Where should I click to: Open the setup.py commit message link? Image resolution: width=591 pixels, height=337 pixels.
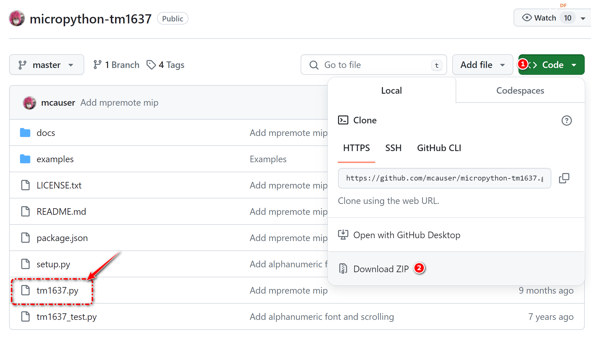(x=289, y=264)
